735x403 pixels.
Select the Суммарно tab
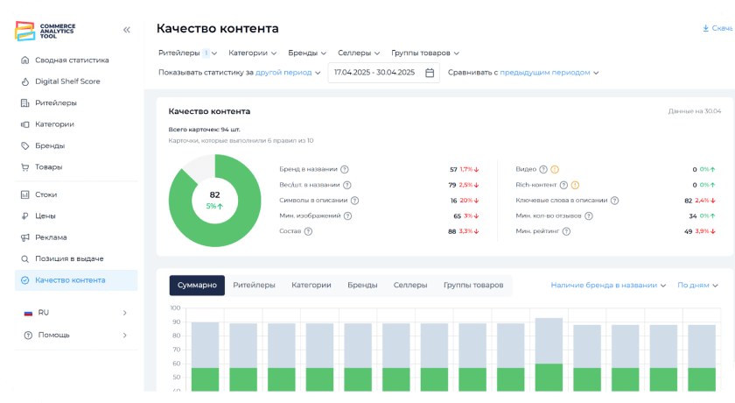click(197, 286)
